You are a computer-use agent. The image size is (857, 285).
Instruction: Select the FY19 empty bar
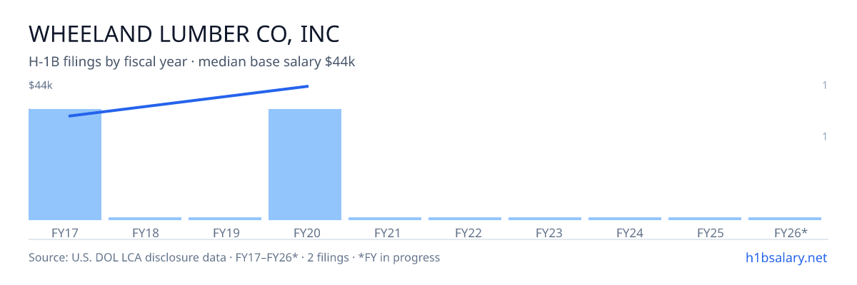tap(225, 219)
